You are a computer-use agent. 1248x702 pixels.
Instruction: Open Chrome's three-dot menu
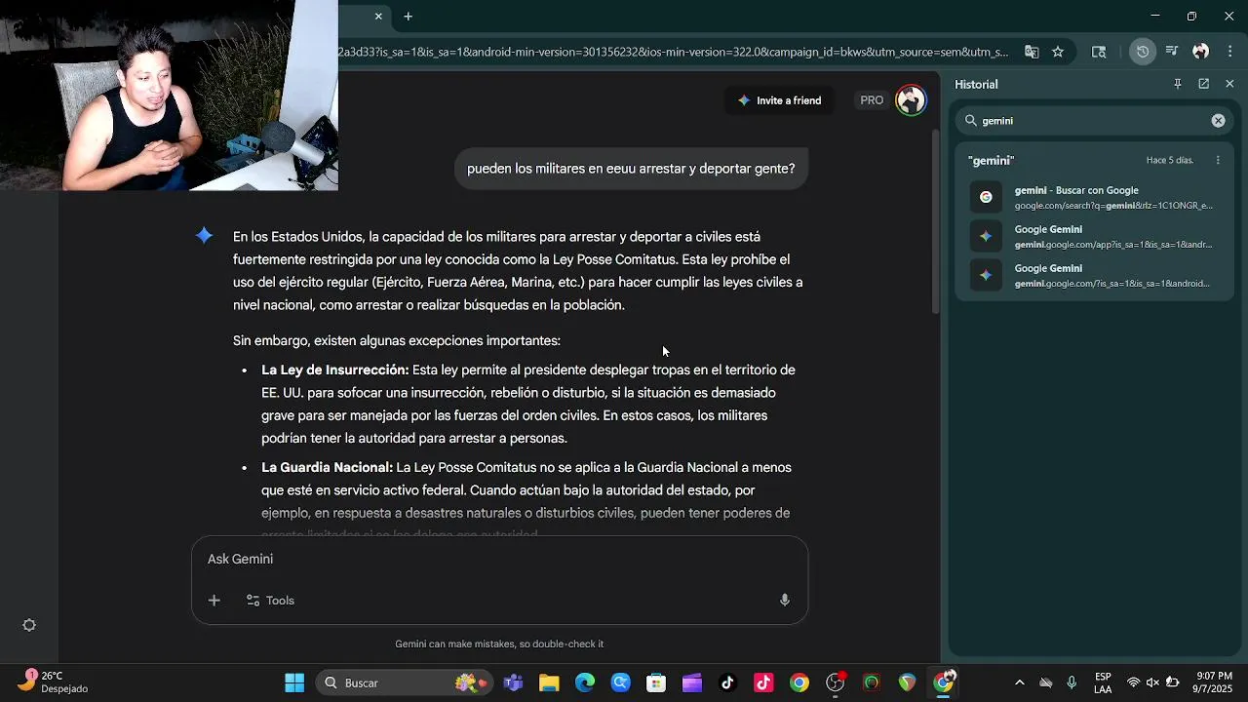tap(1229, 52)
